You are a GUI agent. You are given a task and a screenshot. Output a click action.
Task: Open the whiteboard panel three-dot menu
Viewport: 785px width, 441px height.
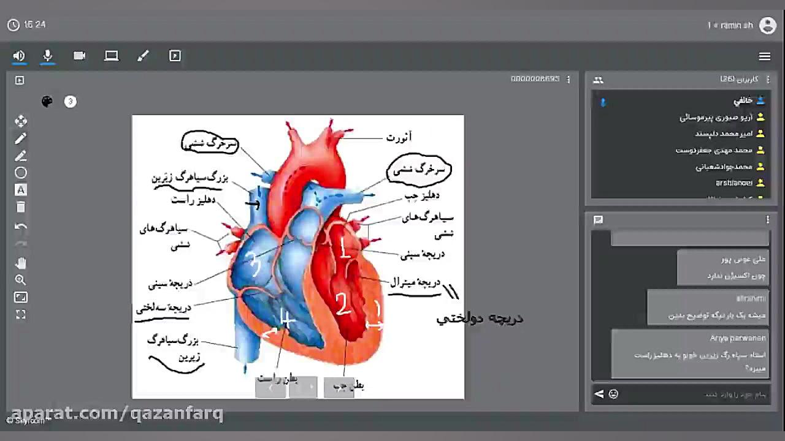click(569, 80)
